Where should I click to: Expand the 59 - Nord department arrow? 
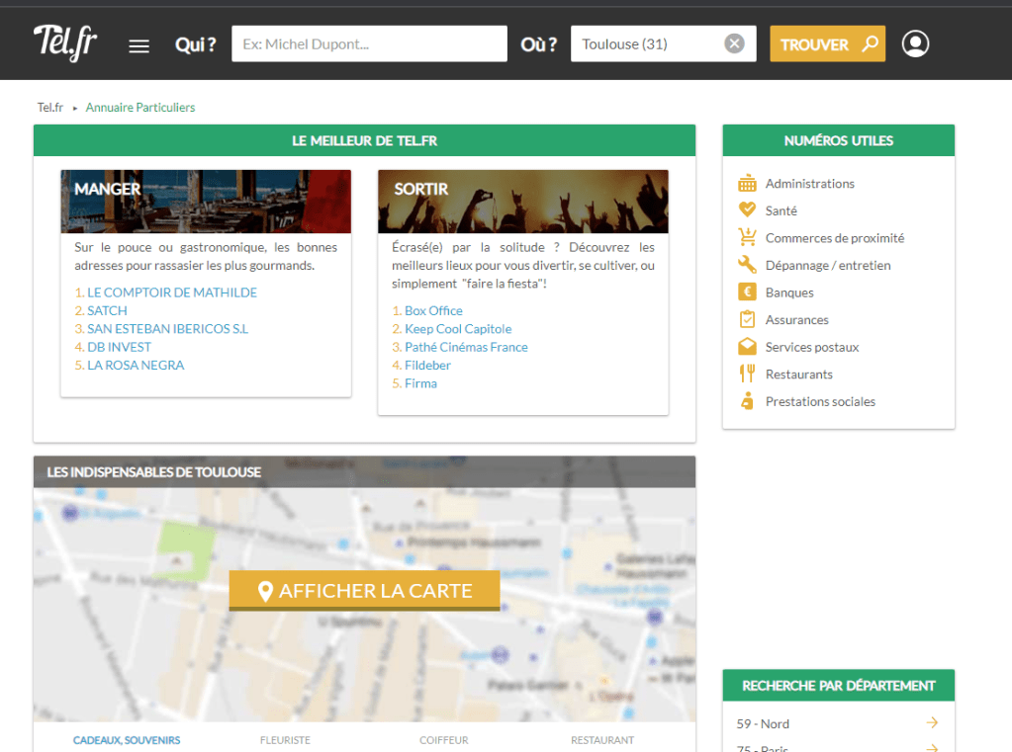pos(931,723)
